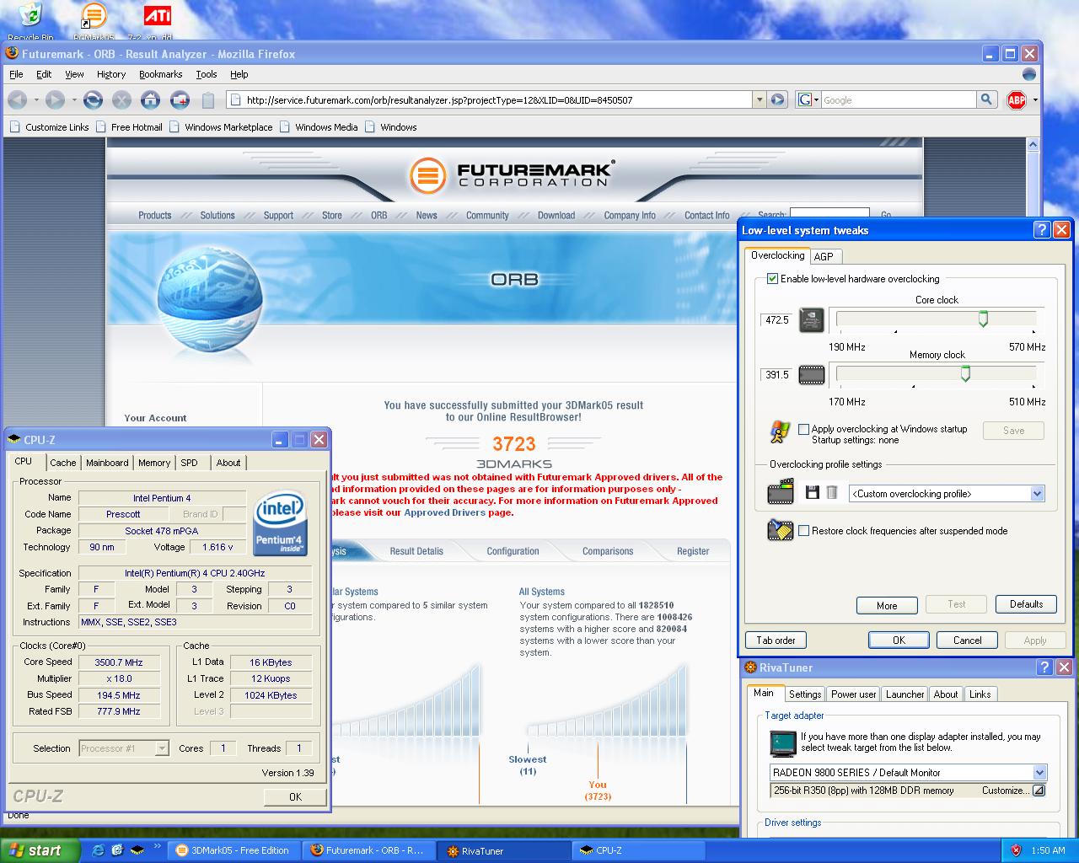
Task: Enable Apply overclocking at Windows startup
Action: click(x=803, y=429)
